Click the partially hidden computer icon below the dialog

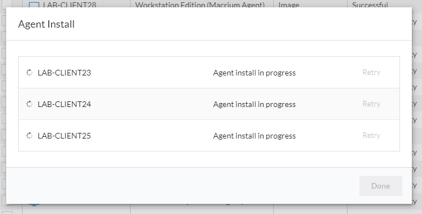click(x=34, y=204)
